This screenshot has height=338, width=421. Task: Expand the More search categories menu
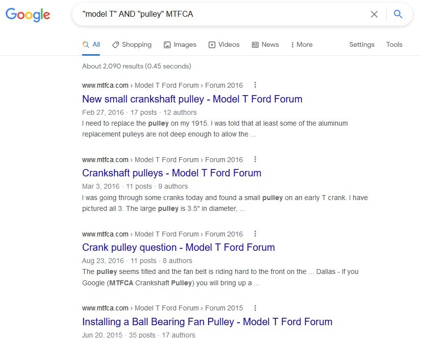pos(301,44)
